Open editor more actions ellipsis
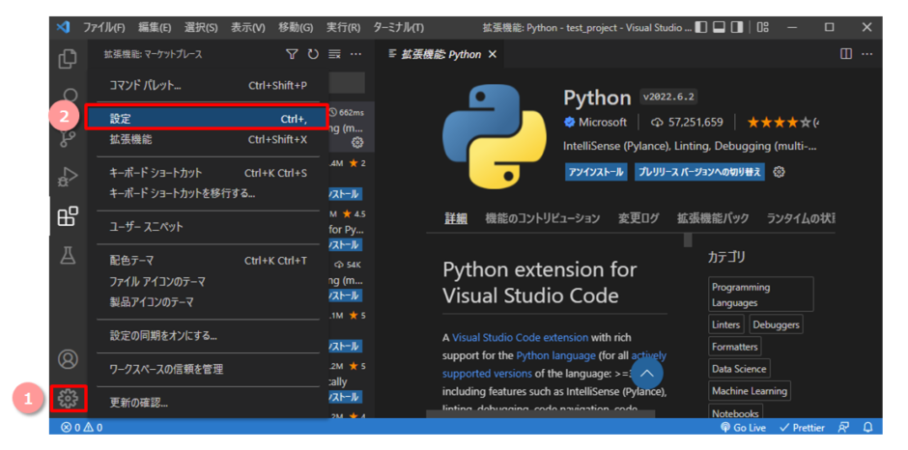The image size is (908, 450). click(866, 54)
